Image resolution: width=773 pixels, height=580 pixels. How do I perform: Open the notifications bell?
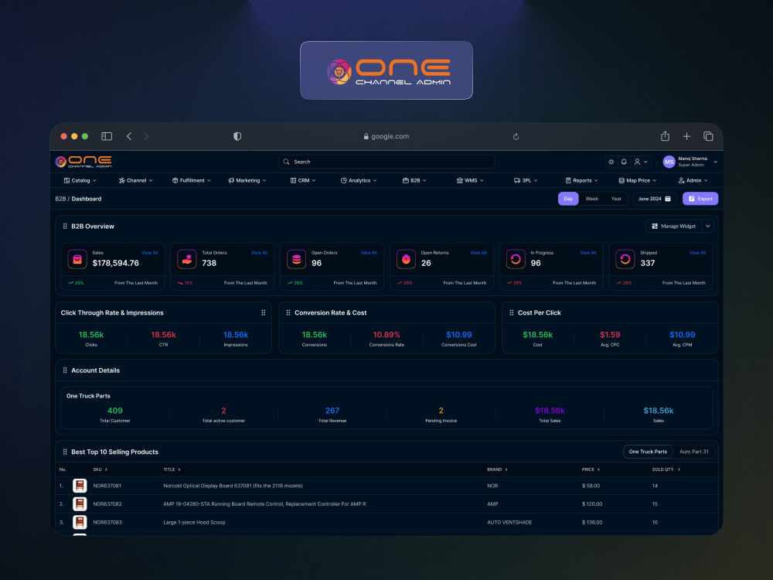tap(624, 162)
